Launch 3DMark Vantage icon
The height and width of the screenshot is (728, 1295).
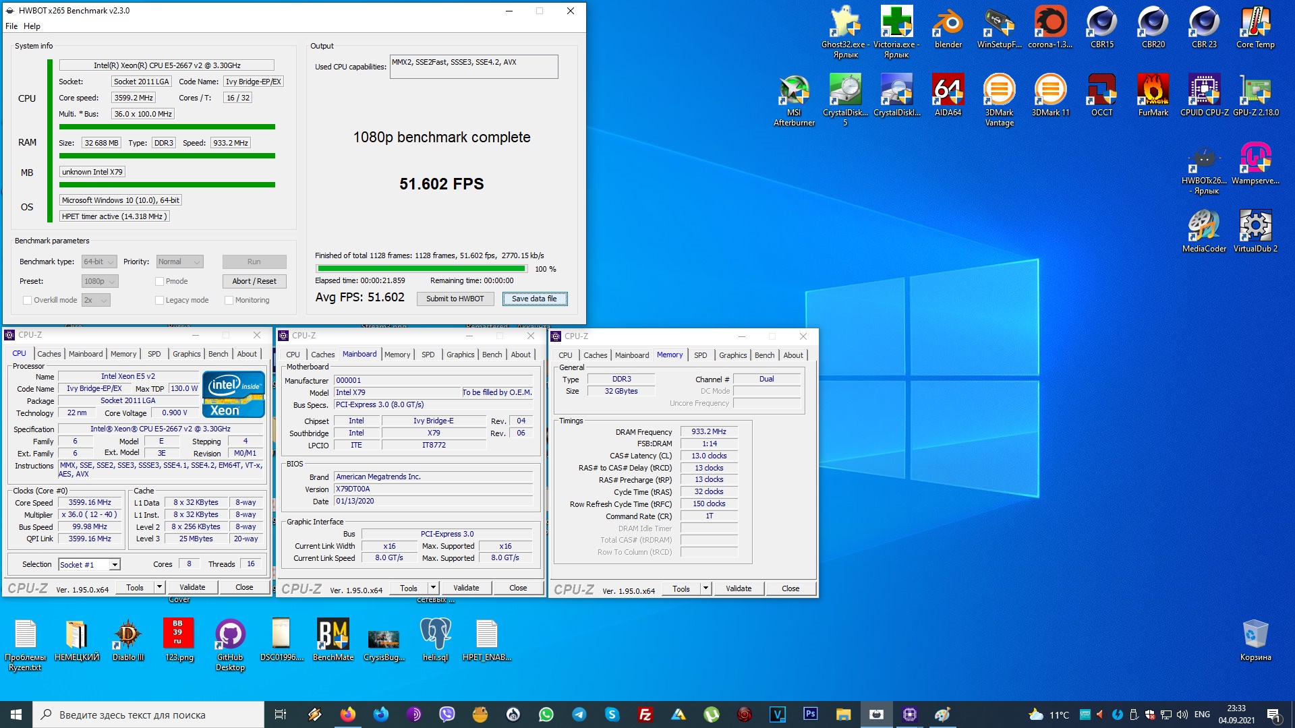coord(999,100)
